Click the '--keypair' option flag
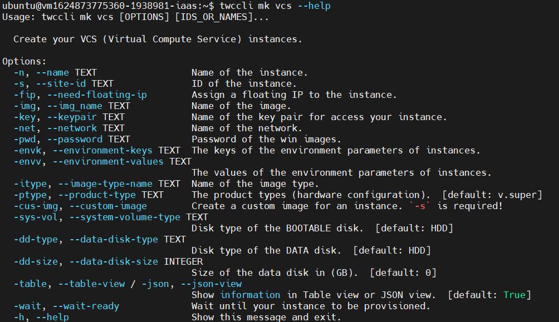The image size is (559, 322). tap(72, 117)
